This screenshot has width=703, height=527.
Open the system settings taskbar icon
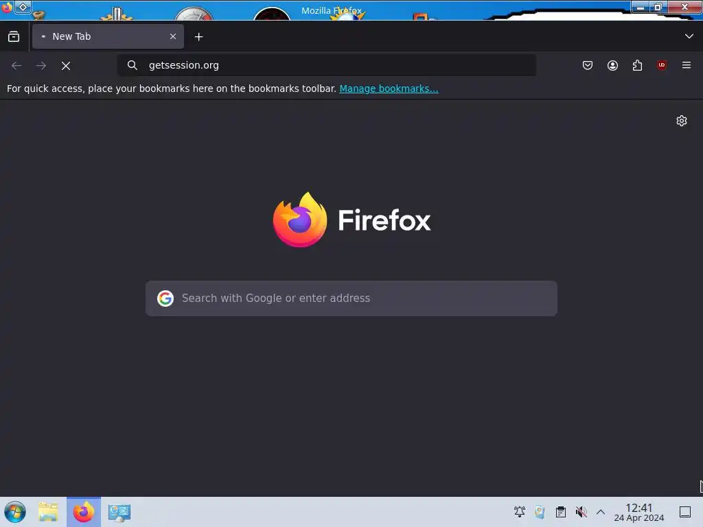click(x=119, y=512)
